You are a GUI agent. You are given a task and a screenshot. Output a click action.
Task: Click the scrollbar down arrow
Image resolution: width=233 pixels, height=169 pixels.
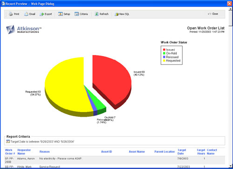[231, 166]
